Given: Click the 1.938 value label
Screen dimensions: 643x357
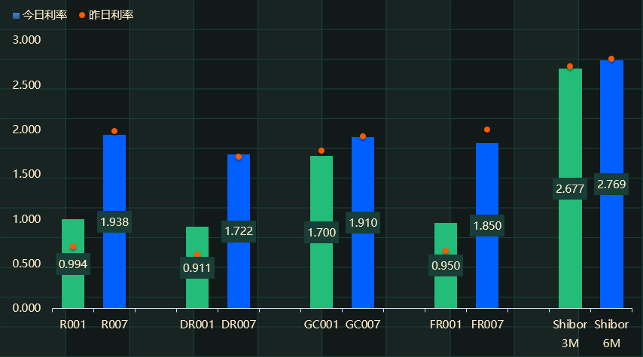Looking at the screenshot, I should click(114, 222).
